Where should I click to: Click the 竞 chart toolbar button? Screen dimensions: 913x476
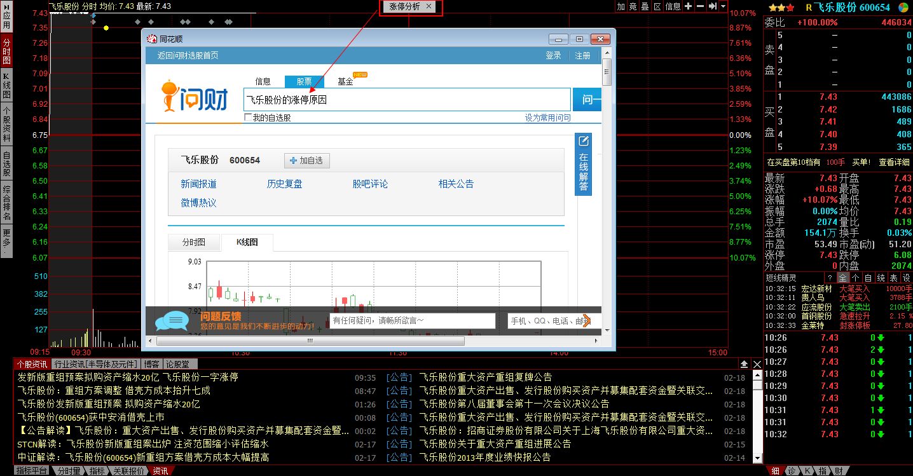click(x=633, y=6)
